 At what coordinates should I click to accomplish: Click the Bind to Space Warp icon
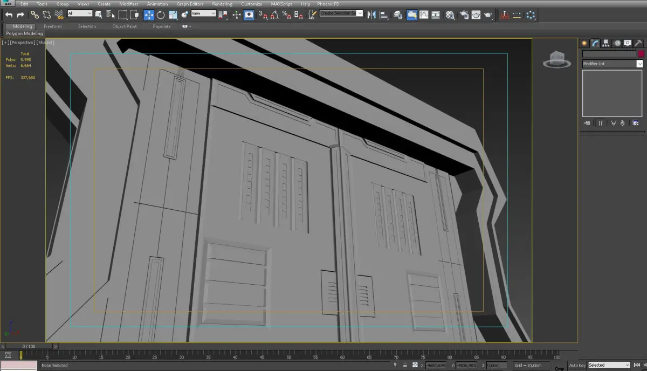point(59,15)
